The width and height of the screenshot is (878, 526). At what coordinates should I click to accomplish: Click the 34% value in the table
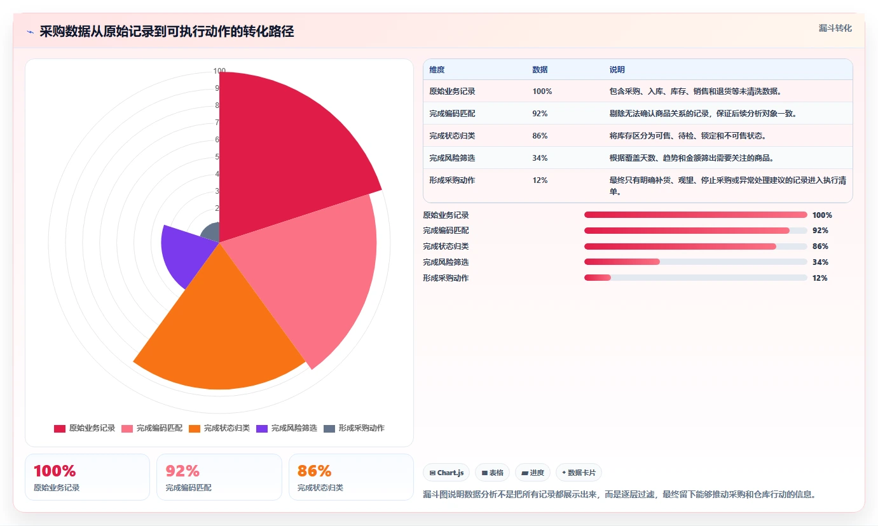pos(540,158)
